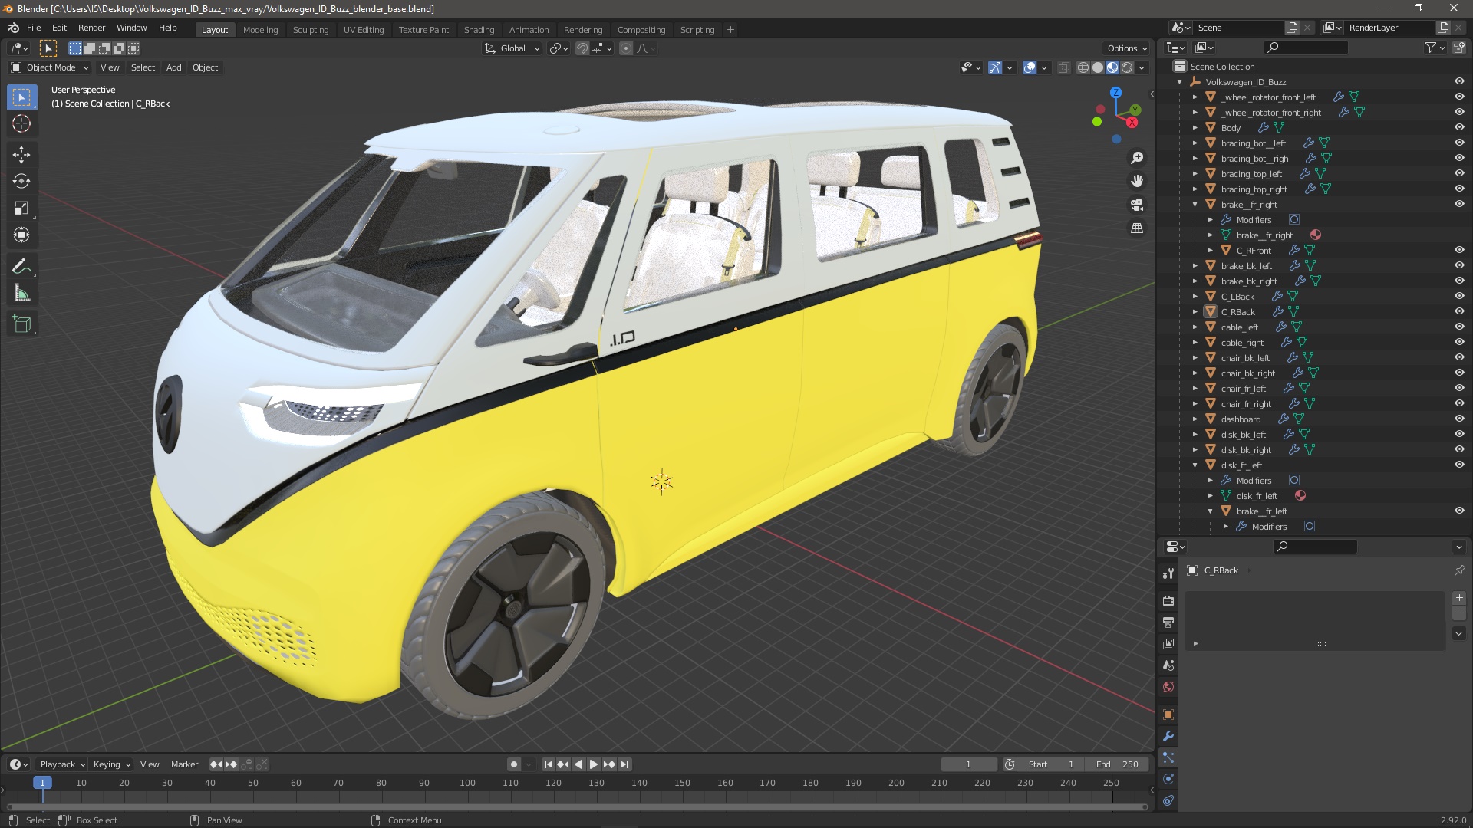Click timeline playhead at frame 1

click(42, 783)
